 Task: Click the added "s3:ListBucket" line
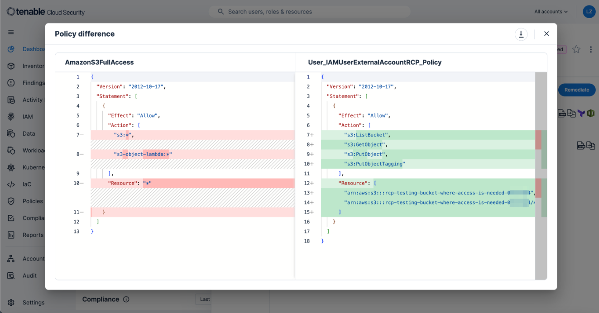tap(428, 135)
